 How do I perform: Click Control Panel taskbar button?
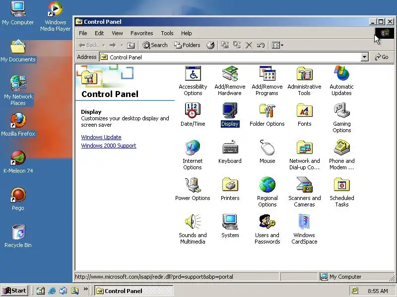[x=134, y=291]
